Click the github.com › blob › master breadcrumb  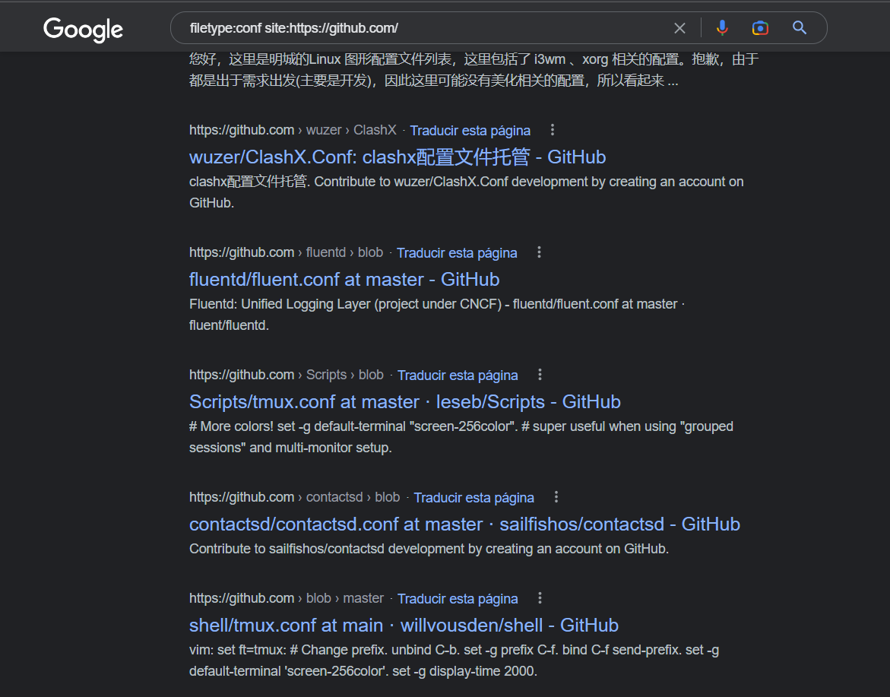tap(286, 598)
